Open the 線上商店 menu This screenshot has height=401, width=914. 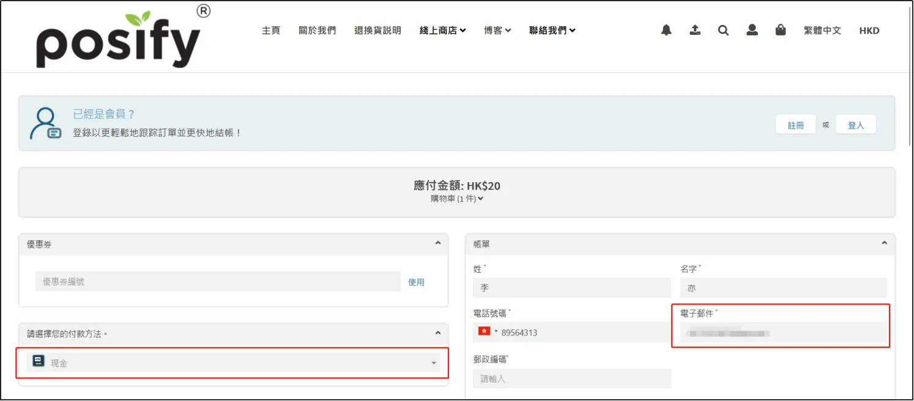[x=442, y=31]
